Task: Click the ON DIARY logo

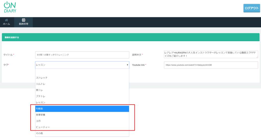Action: 10,7
